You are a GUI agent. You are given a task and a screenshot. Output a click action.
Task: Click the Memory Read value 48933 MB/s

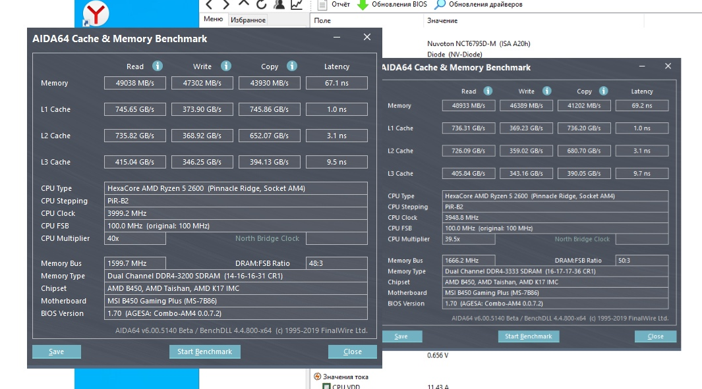tap(468, 105)
